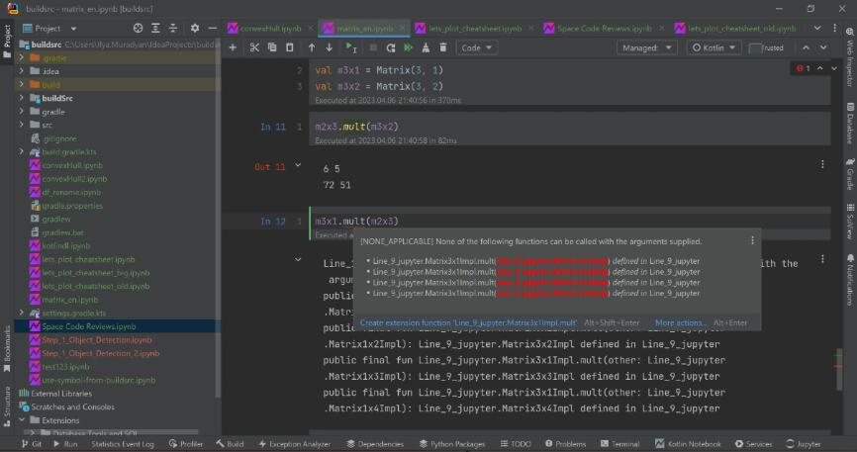Open the Kotlin kernel dropdown
The height and width of the screenshot is (452, 857).
pyautogui.click(x=714, y=47)
